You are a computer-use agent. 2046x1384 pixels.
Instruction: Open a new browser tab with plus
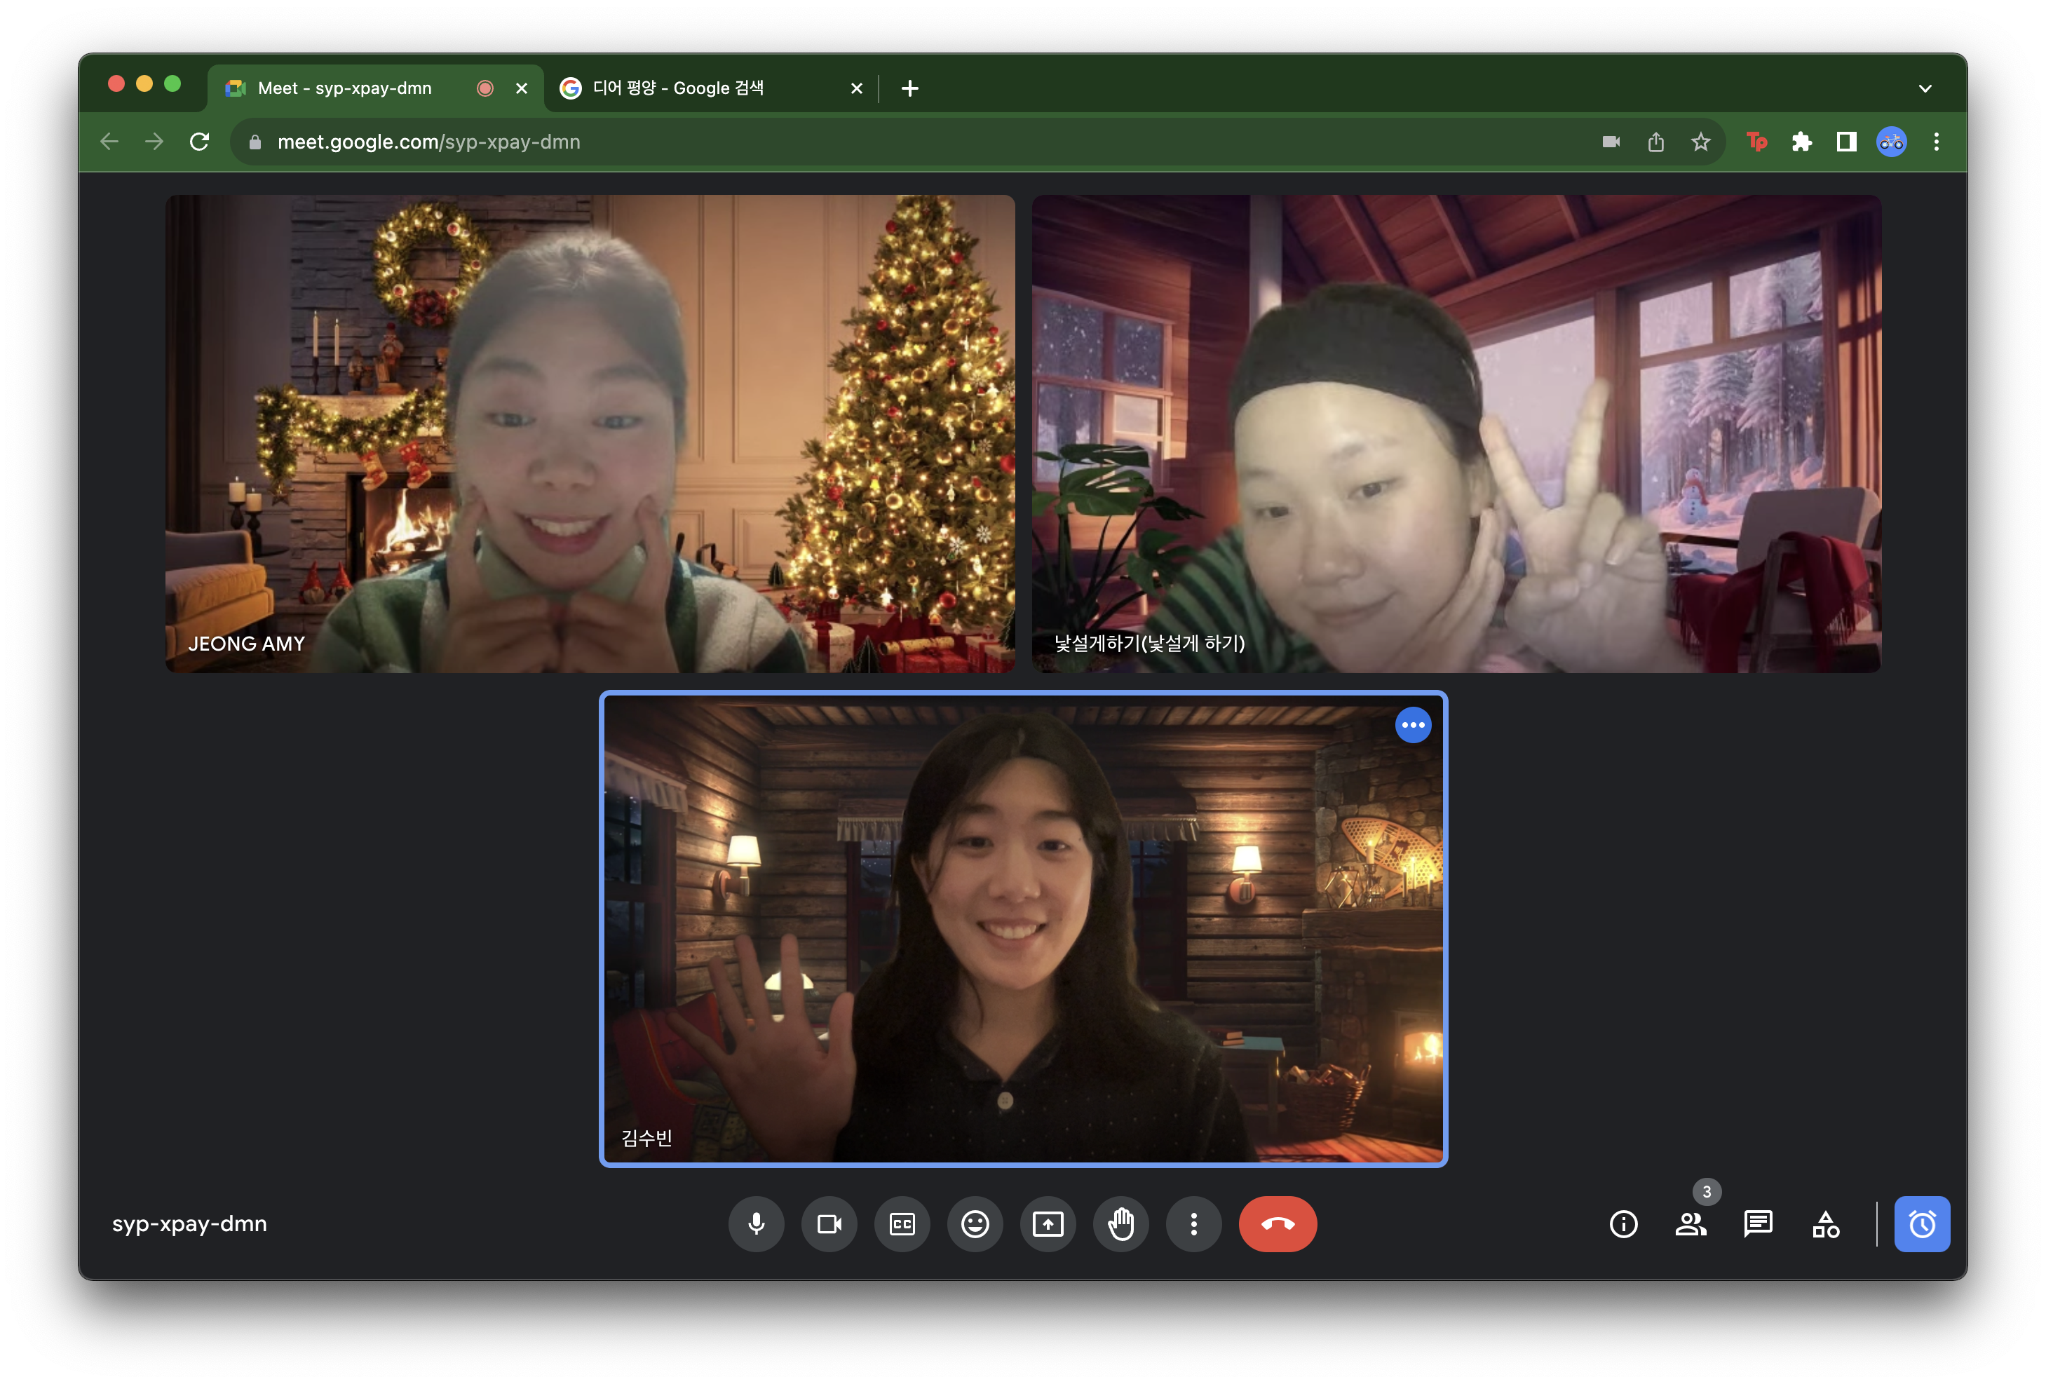pos(909,88)
